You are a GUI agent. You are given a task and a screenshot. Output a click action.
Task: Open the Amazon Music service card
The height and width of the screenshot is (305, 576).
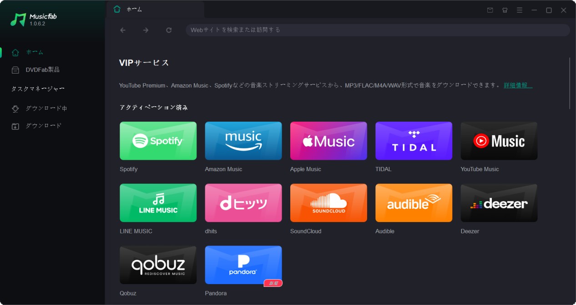pyautogui.click(x=243, y=141)
